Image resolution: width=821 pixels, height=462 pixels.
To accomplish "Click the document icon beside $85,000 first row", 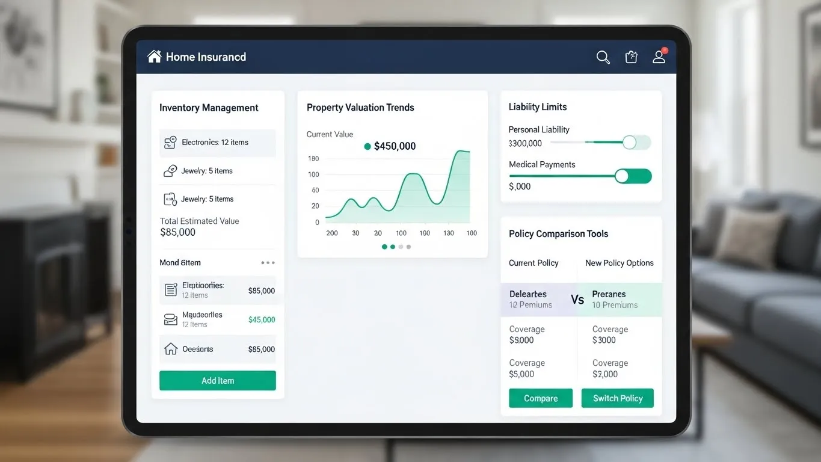I will pyautogui.click(x=171, y=290).
